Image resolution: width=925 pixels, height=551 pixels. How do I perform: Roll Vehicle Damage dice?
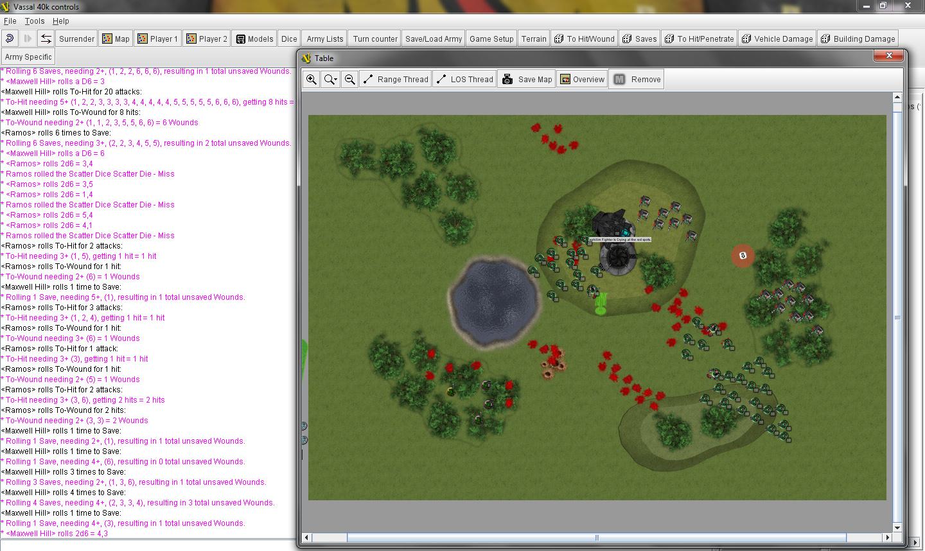coord(777,39)
